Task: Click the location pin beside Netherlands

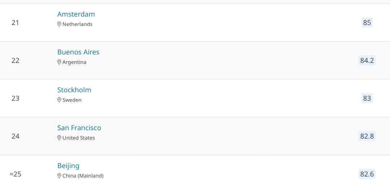Action: (x=59, y=24)
